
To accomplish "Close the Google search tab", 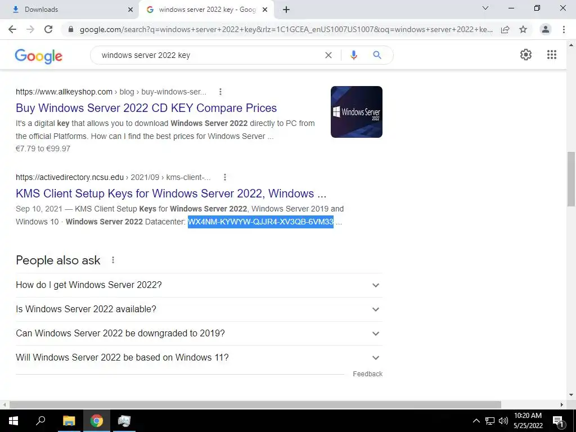I will coord(265,10).
